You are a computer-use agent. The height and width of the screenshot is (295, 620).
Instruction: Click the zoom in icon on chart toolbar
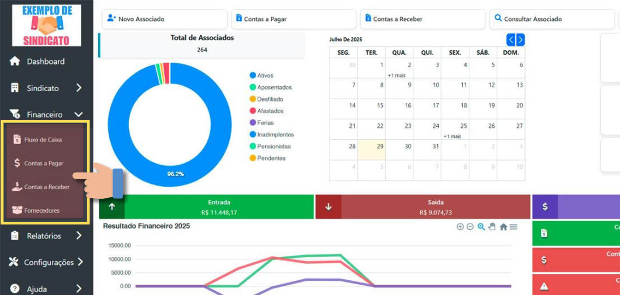coord(460,227)
